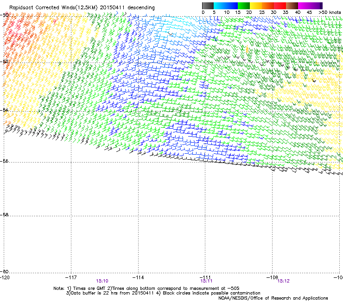Image resolution: width=343 pixels, height=301 pixels.
Task: Click the '-108' longitude axis label
Action: 273,277
